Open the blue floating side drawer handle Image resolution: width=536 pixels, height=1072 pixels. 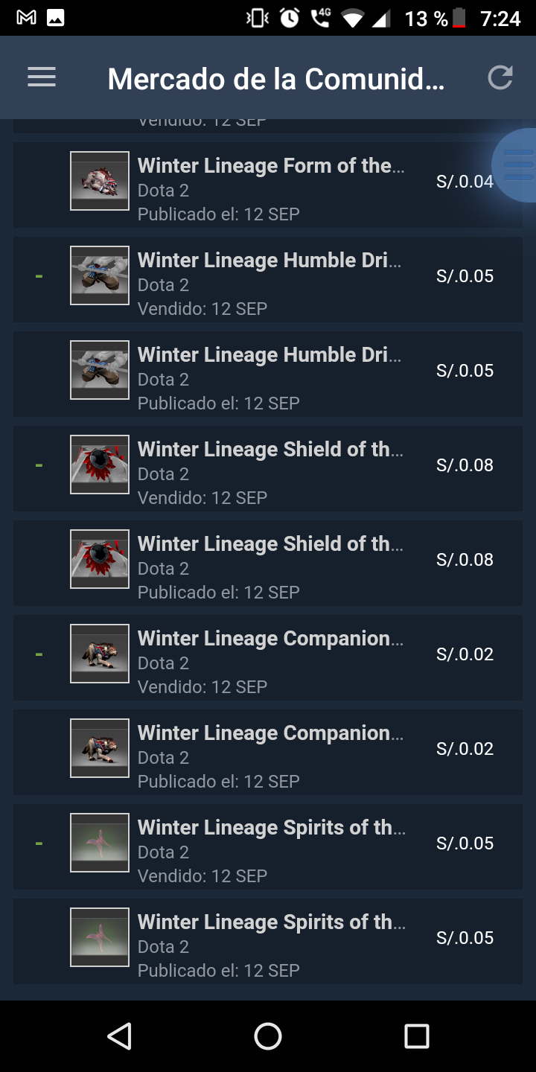pyautogui.click(x=515, y=165)
